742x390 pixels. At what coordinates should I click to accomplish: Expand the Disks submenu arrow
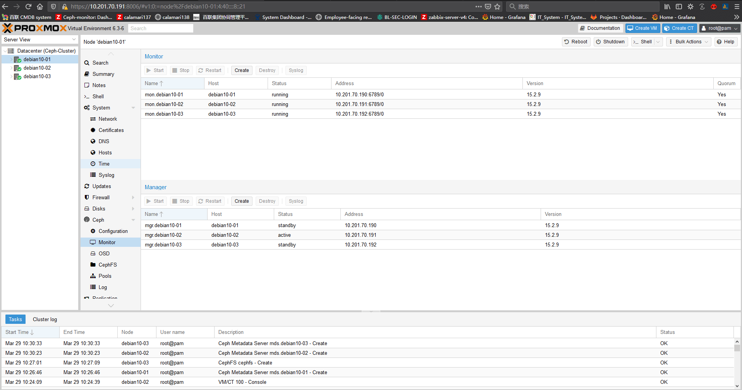tap(133, 209)
